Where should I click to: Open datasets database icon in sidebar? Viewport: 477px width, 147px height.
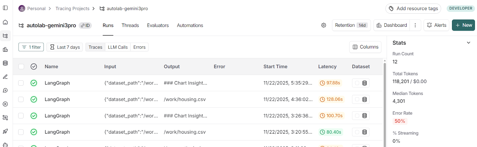tap(5, 63)
